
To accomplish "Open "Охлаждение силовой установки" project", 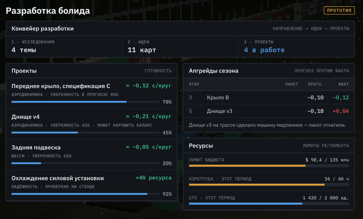I will (x=58, y=178).
